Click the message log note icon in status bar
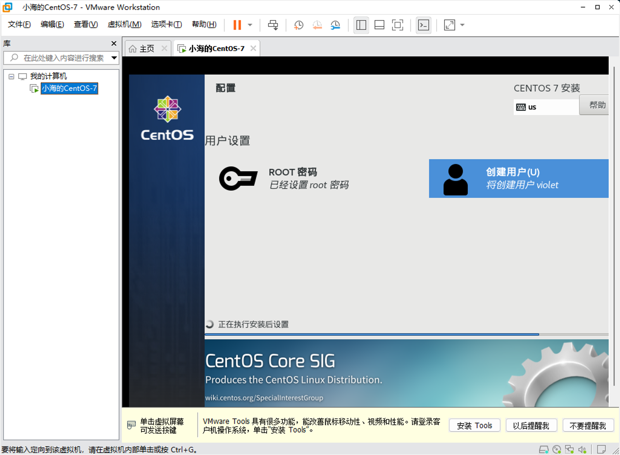This screenshot has width=620, height=455. [x=601, y=450]
